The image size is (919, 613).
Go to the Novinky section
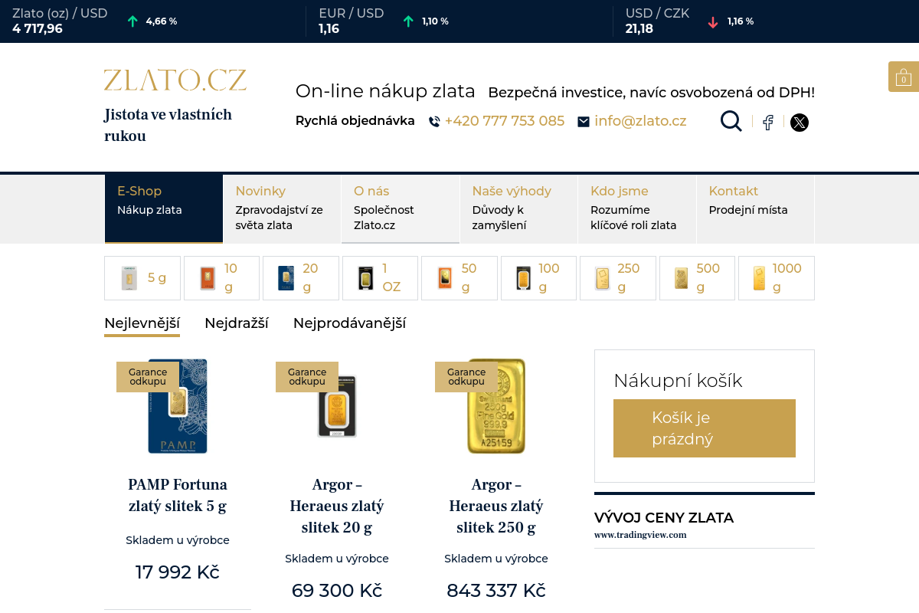(282, 208)
